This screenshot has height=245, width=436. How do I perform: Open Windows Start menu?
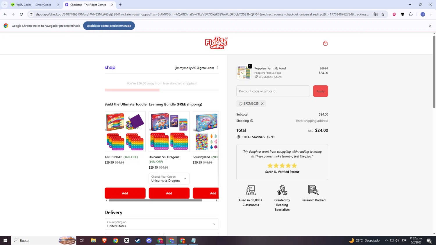5,240
